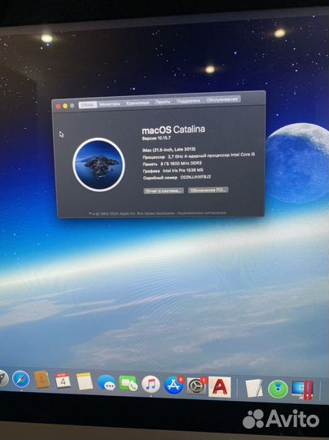This screenshot has width=329, height=440.
Task: Open the green Find My icon in Dock
Action: [x=278, y=389]
